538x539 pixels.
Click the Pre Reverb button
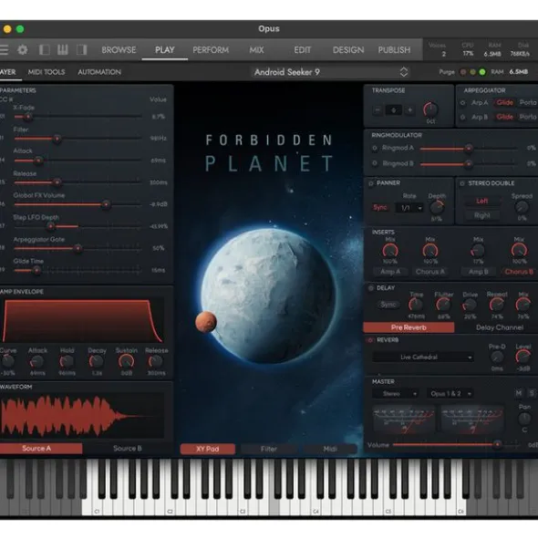click(x=409, y=327)
